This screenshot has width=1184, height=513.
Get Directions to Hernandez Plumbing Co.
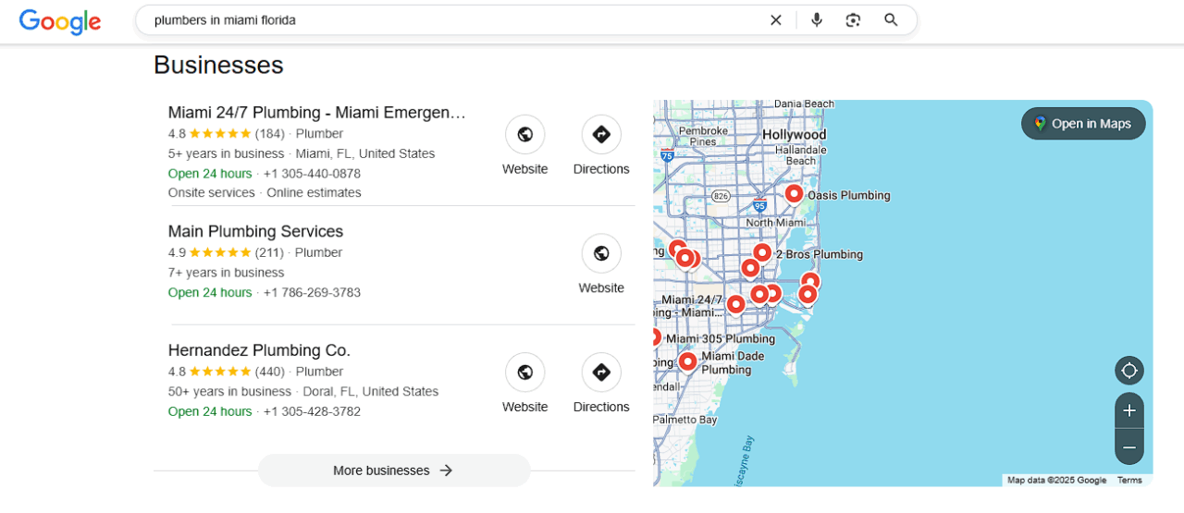(601, 383)
